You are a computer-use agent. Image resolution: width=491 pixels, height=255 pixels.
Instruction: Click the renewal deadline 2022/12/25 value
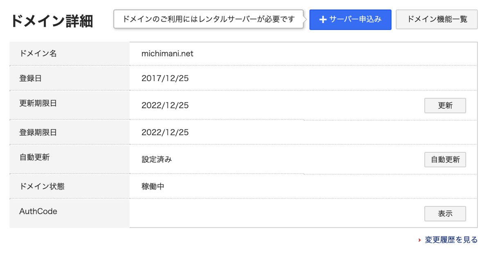click(x=165, y=105)
